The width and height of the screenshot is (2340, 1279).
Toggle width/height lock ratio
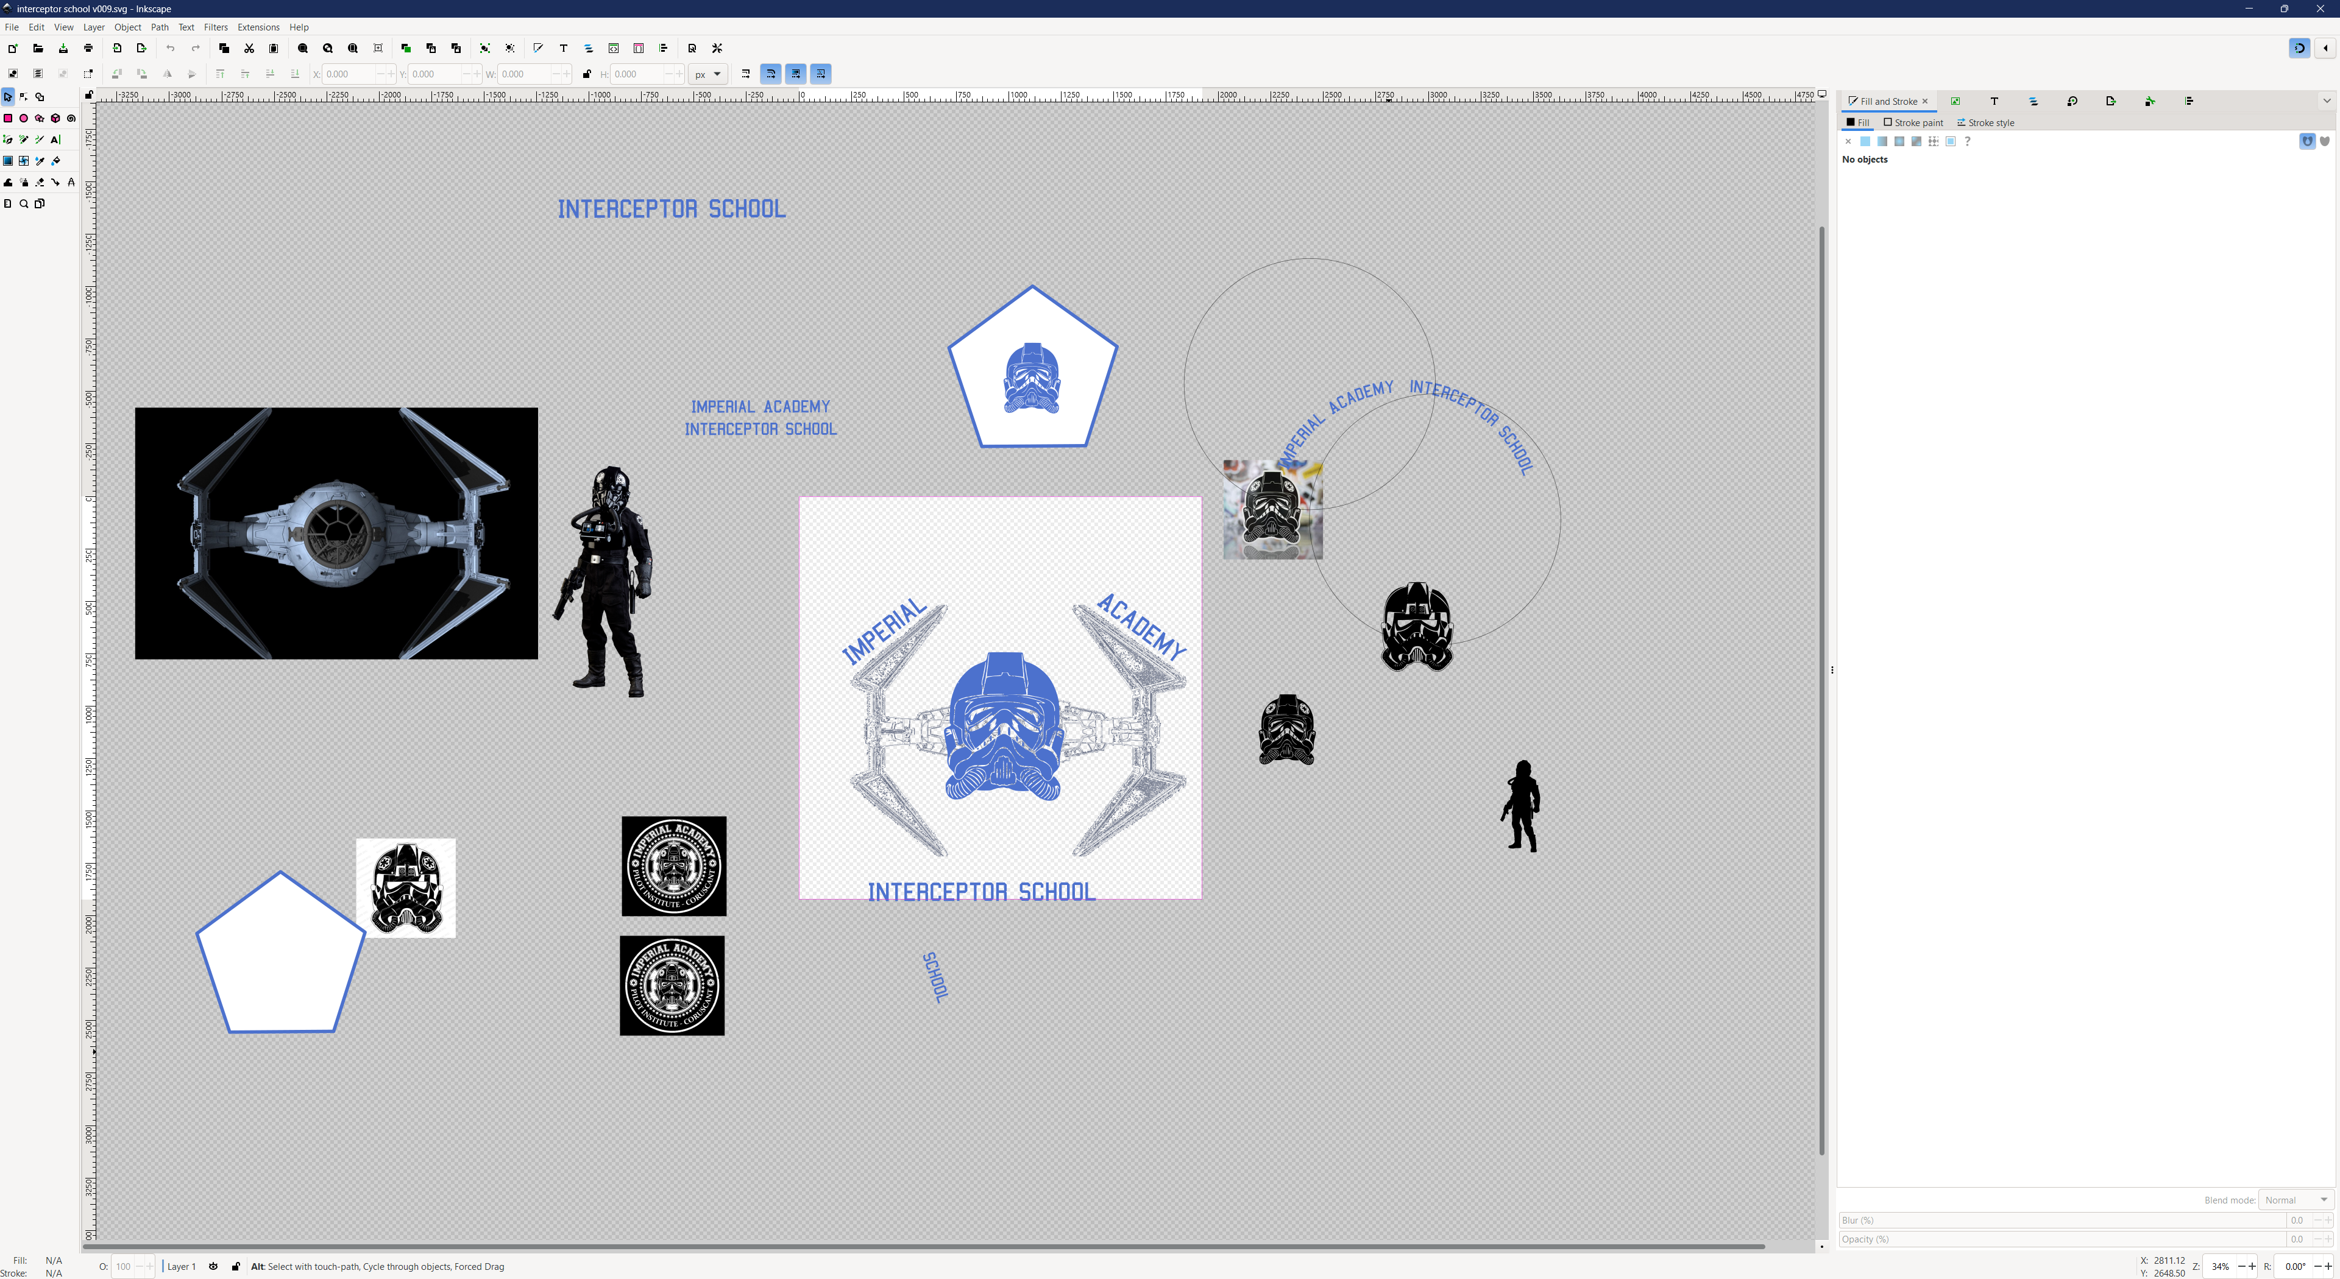(x=587, y=74)
